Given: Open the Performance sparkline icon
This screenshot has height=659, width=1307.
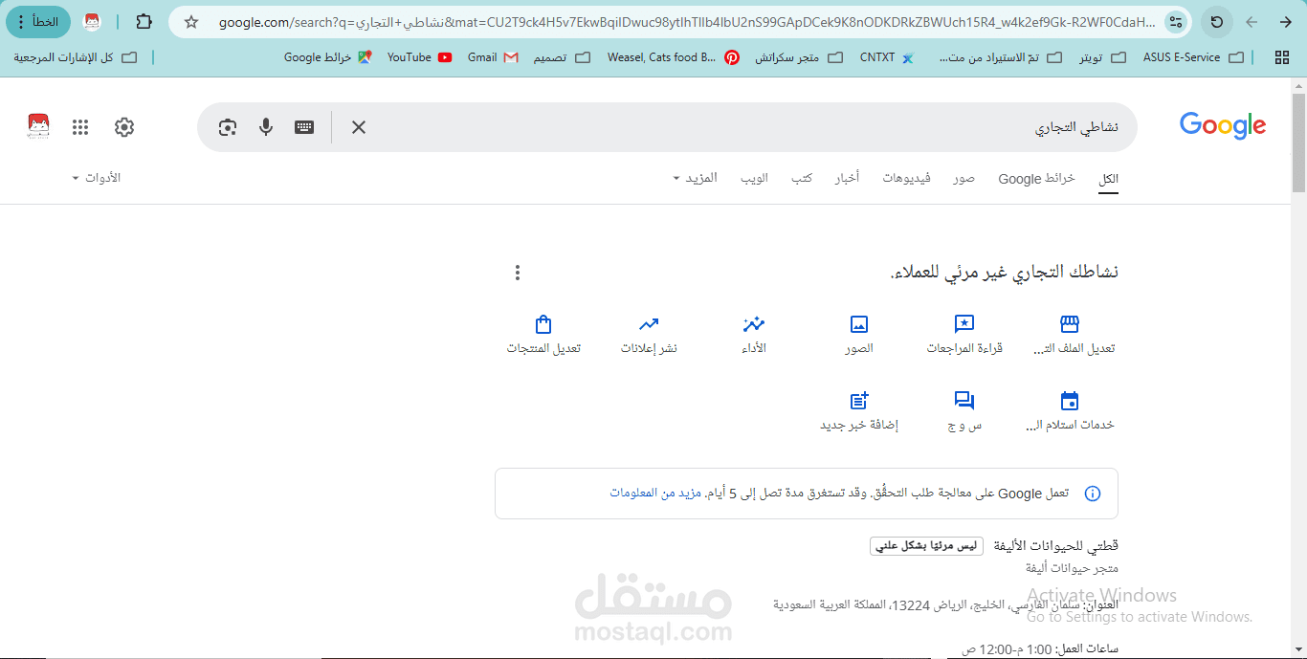Looking at the screenshot, I should (x=754, y=324).
